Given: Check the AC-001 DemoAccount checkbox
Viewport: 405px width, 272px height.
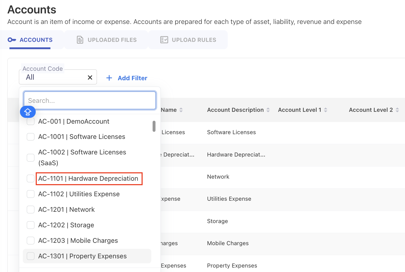Looking at the screenshot, I should 31,122.
